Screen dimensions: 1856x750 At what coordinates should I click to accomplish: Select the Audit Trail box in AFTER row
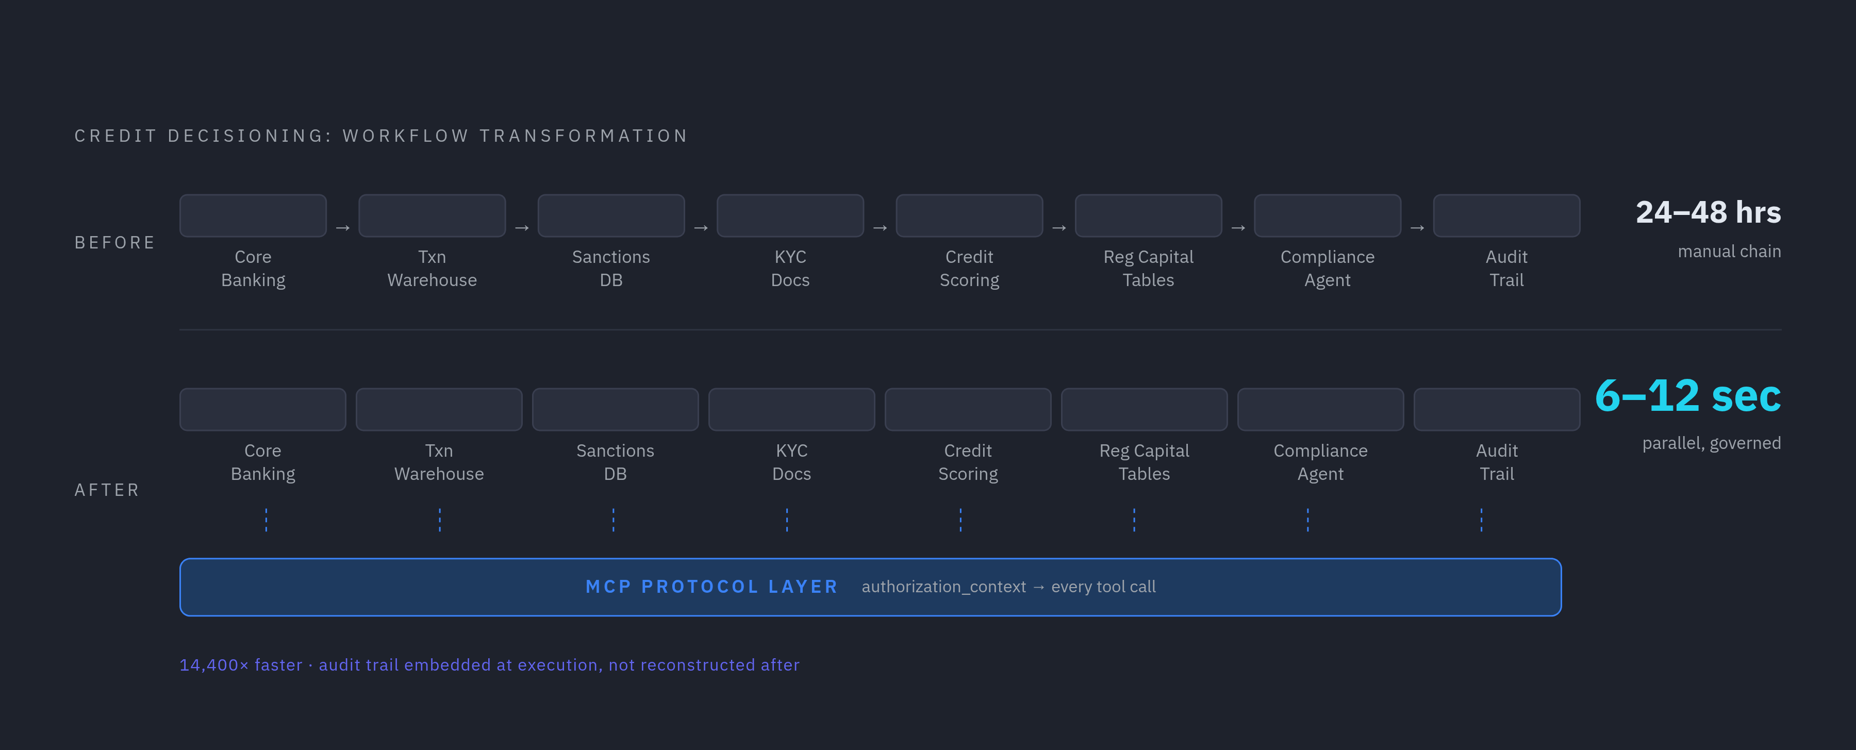coord(1497,409)
